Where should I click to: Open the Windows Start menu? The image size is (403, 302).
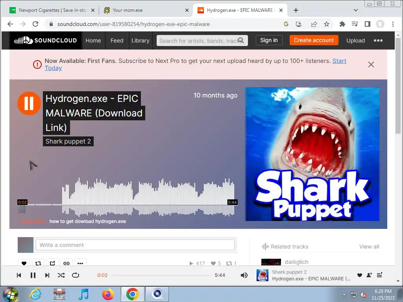coord(10,294)
